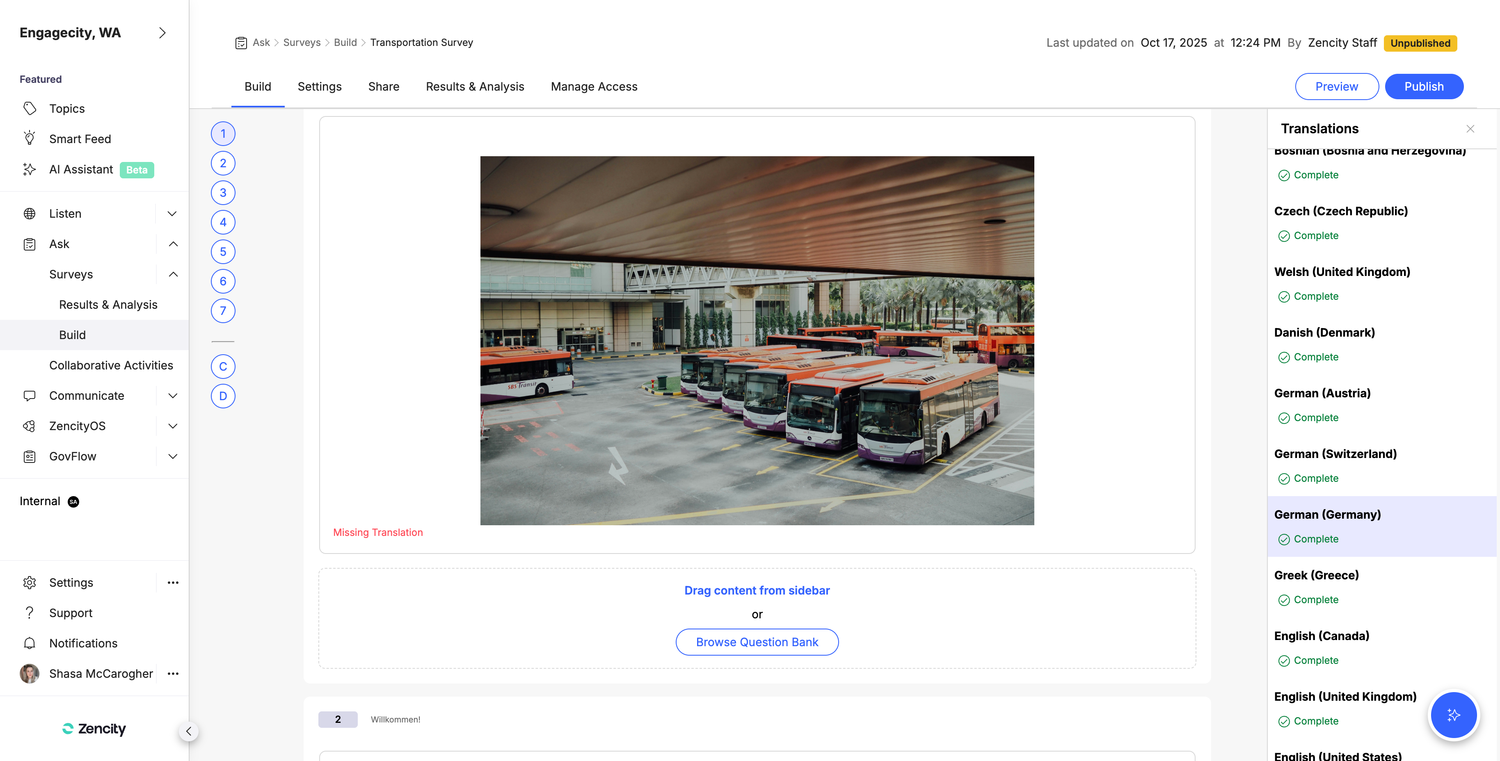Open the Results & Analysis tab

475,86
